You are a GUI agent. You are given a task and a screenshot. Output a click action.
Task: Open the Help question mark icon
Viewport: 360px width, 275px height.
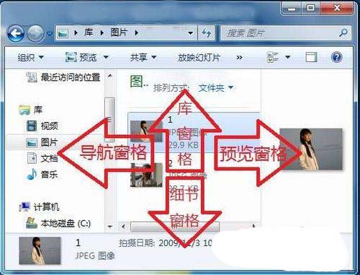click(x=336, y=57)
